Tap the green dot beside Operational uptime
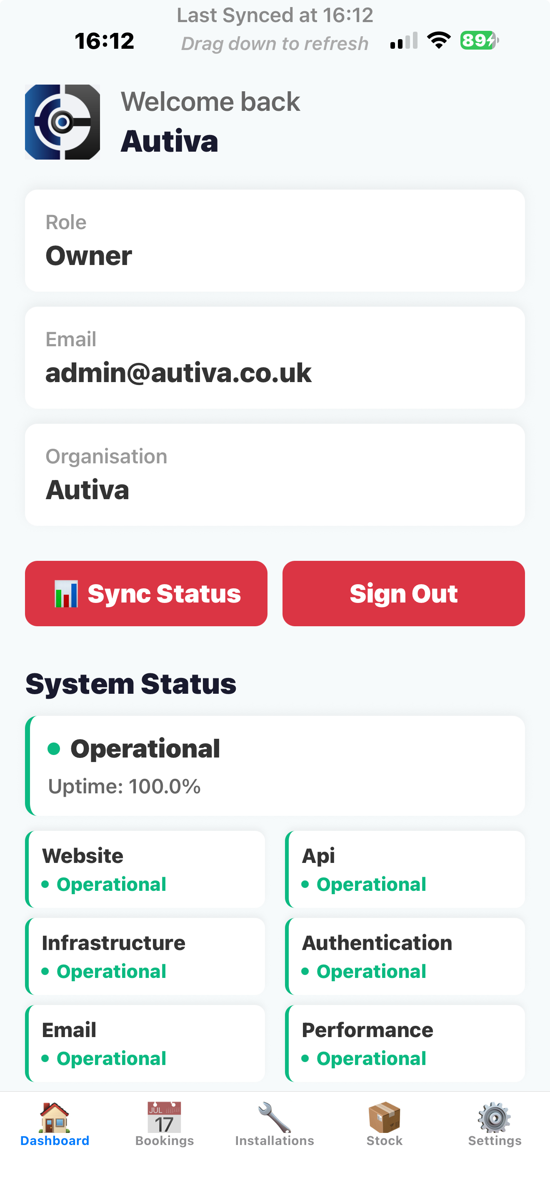The height and width of the screenshot is (1195, 550). coord(54,748)
